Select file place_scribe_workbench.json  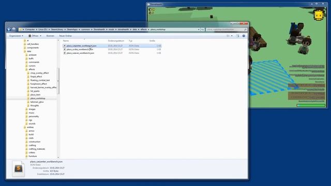click(x=80, y=50)
